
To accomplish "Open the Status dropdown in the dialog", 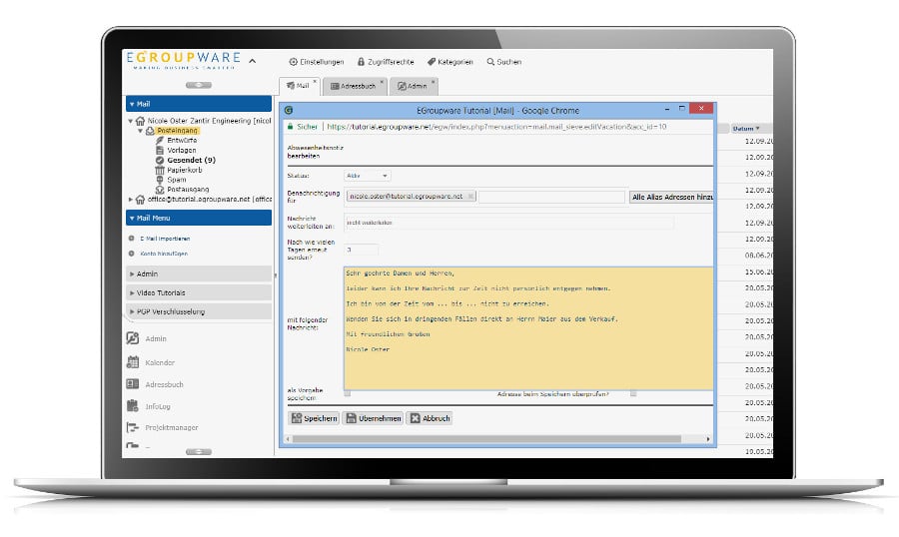I will coord(367,176).
